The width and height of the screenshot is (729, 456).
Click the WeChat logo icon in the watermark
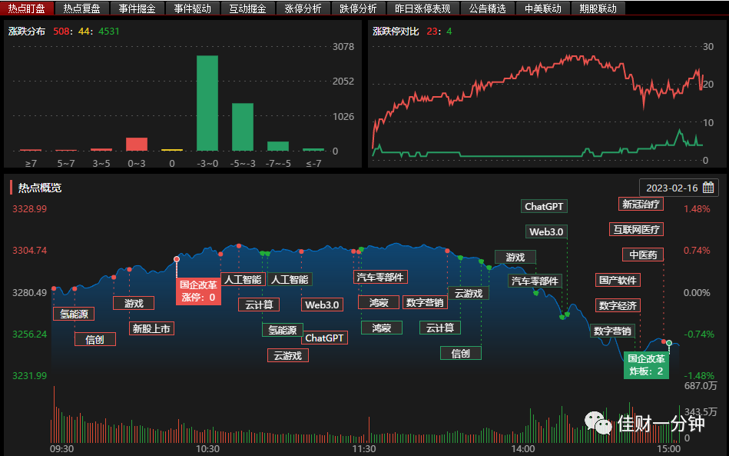(x=598, y=422)
